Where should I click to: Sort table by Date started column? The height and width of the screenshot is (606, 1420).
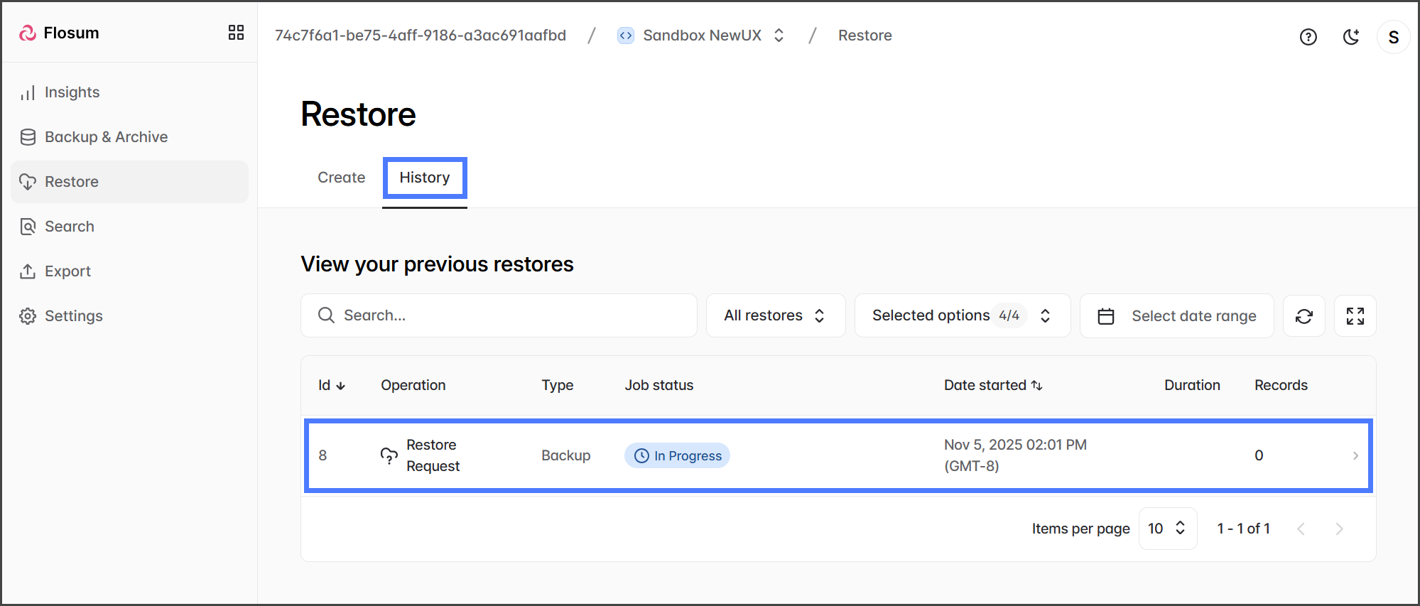[992, 385]
